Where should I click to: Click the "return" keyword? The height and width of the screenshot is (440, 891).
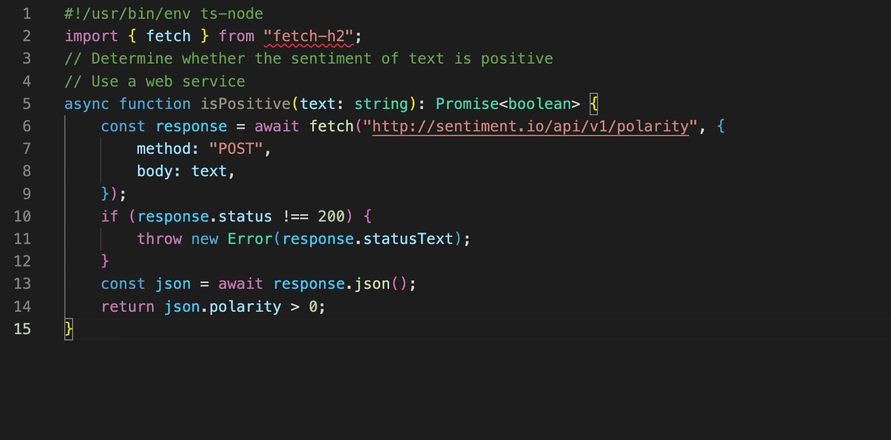tap(127, 307)
